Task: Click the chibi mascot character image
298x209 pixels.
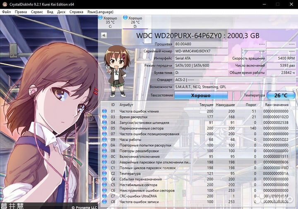Action: [117, 71]
